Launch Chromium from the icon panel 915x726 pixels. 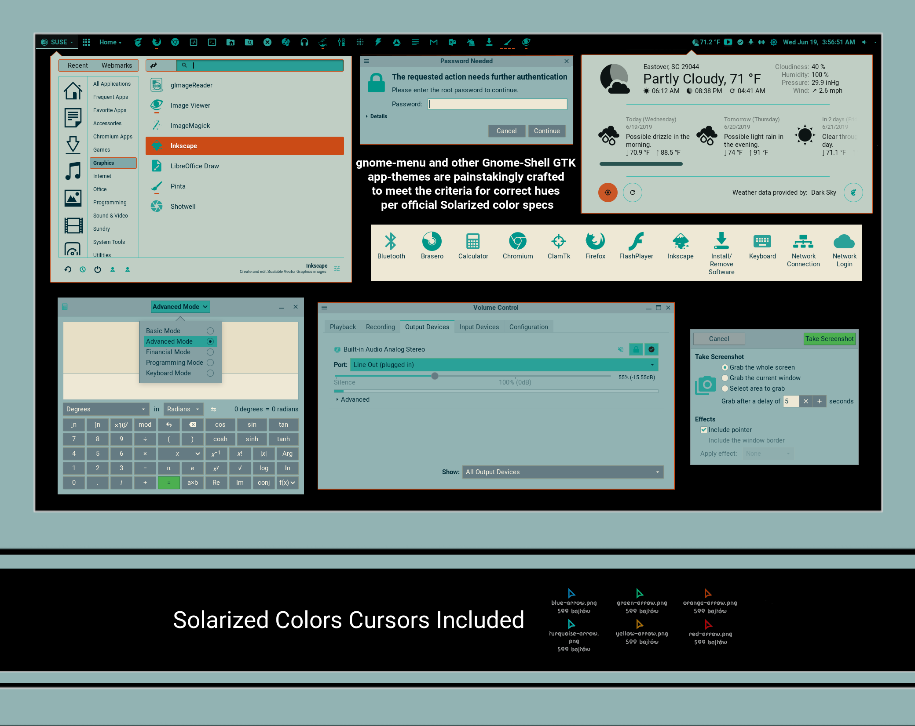(x=518, y=241)
